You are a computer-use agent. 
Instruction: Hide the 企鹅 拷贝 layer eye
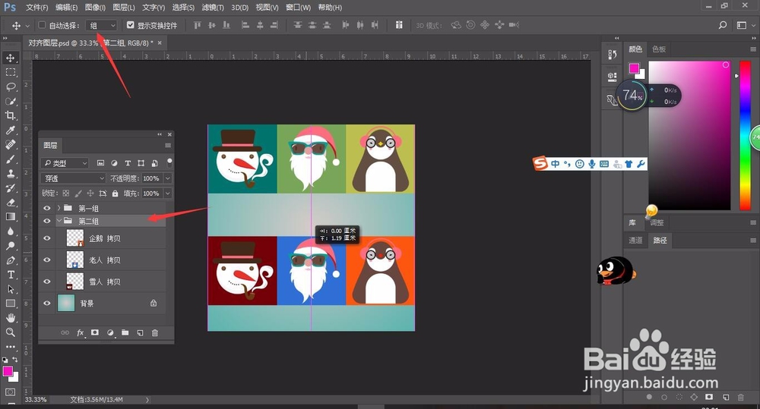(x=47, y=238)
